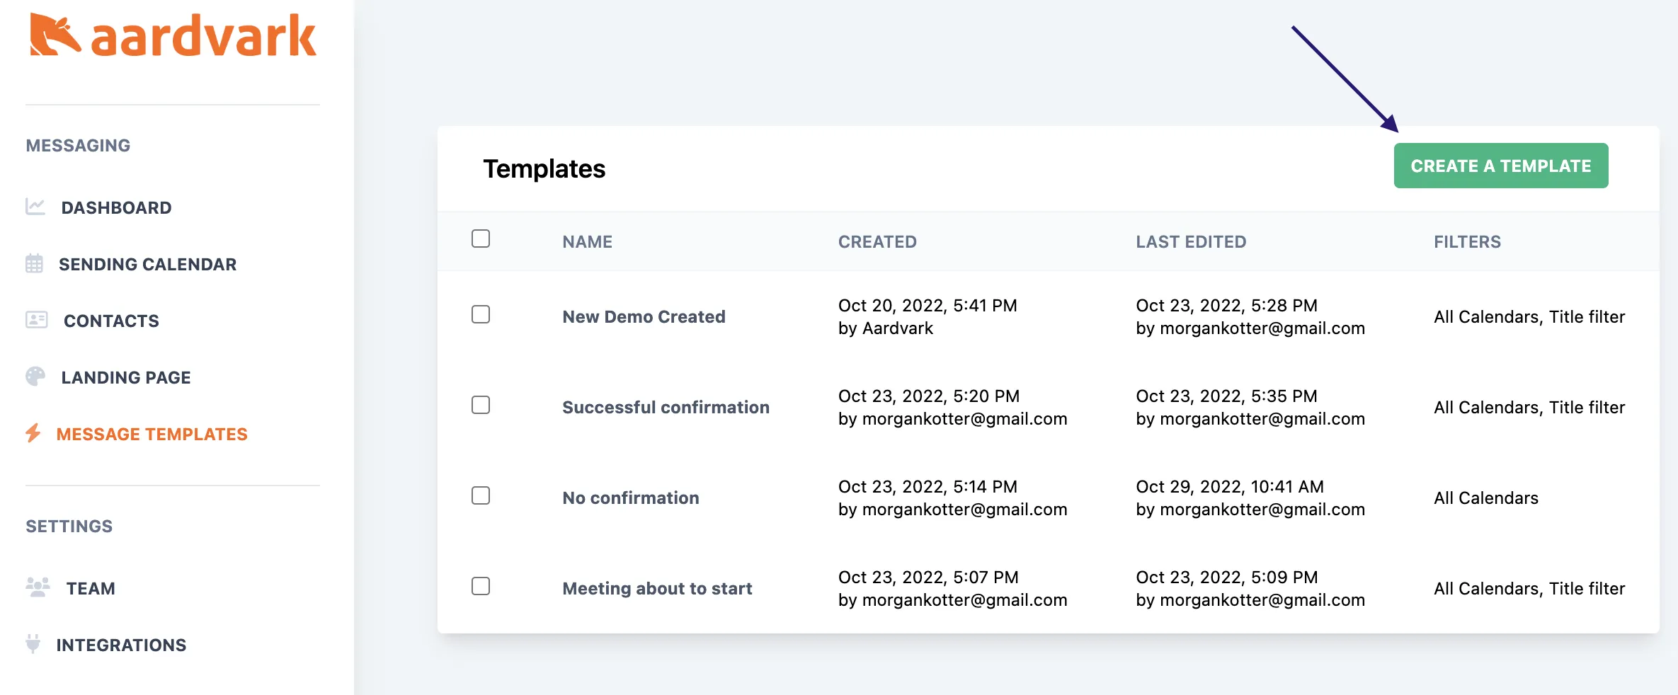This screenshot has width=1678, height=695.
Task: Select the Successful confirmation row checkbox
Action: click(481, 405)
